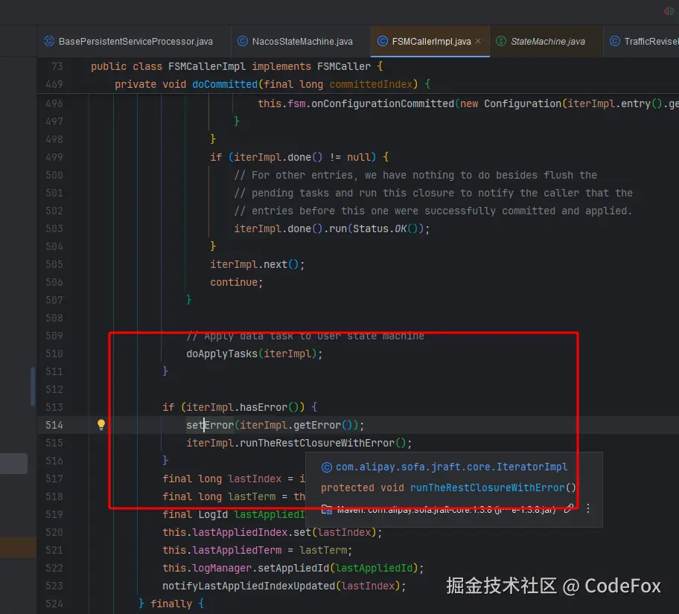
Task: Close the FSMCallerImpl.java tab
Action: click(x=478, y=41)
